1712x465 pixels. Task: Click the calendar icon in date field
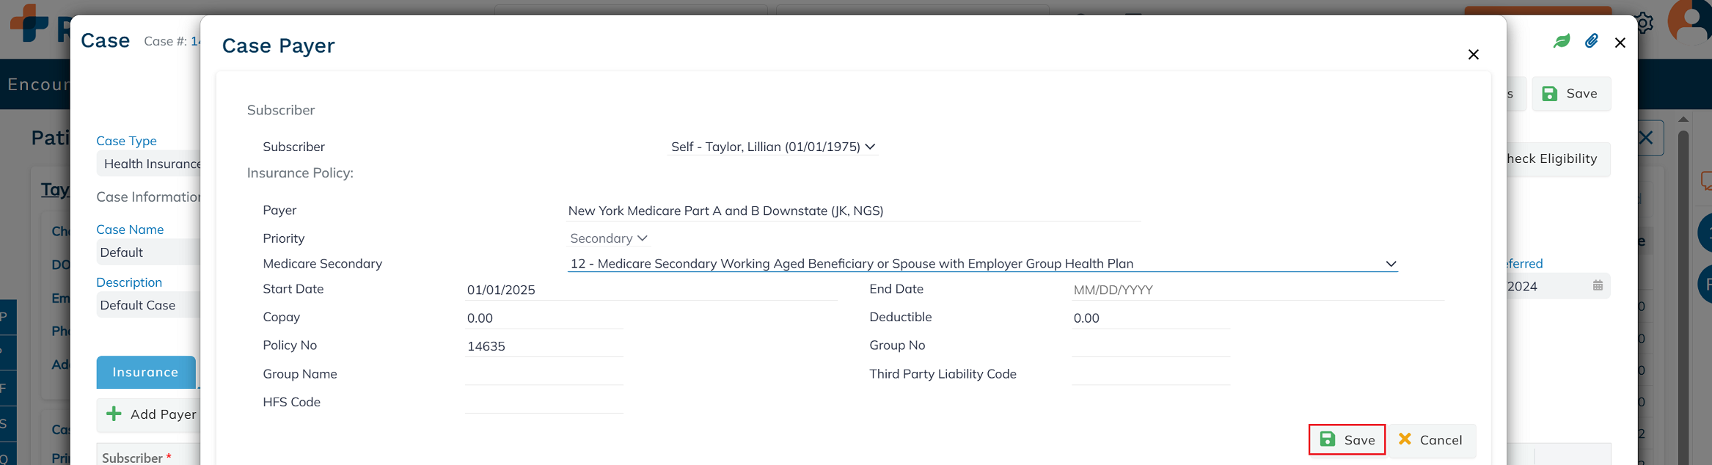[1598, 285]
